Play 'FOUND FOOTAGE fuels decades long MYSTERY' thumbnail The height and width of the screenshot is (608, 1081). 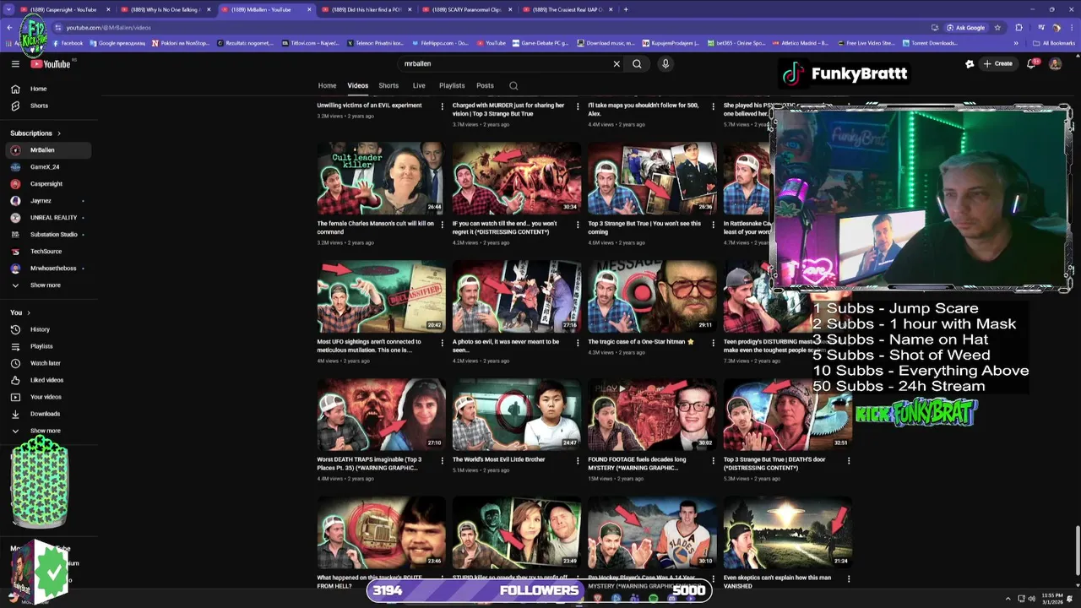652,415
